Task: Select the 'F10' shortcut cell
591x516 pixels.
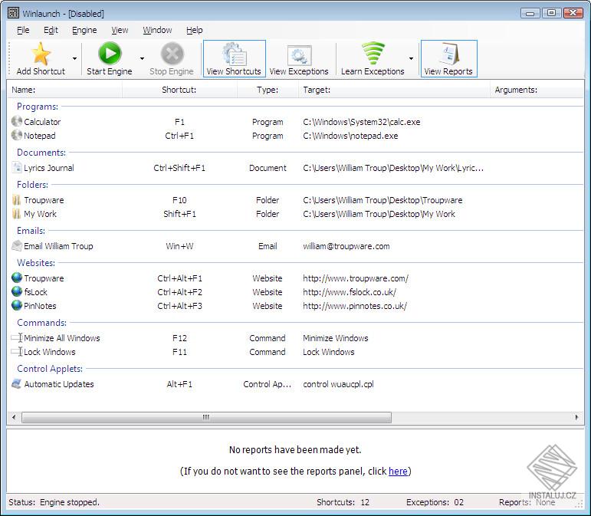Action: 179,200
